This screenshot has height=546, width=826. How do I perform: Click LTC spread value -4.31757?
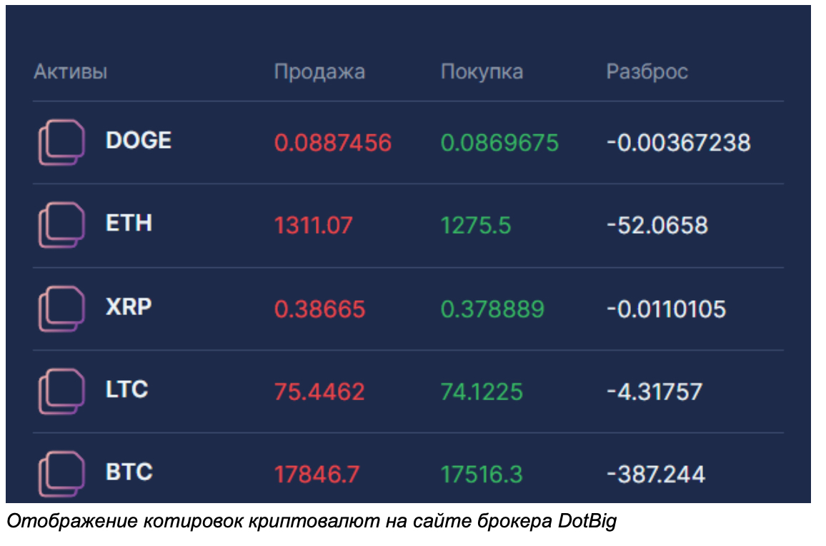pyautogui.click(x=654, y=392)
